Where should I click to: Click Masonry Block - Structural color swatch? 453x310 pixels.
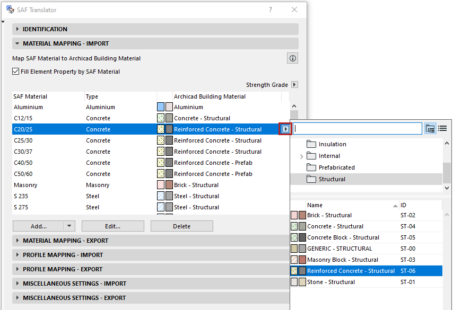[x=302, y=260]
